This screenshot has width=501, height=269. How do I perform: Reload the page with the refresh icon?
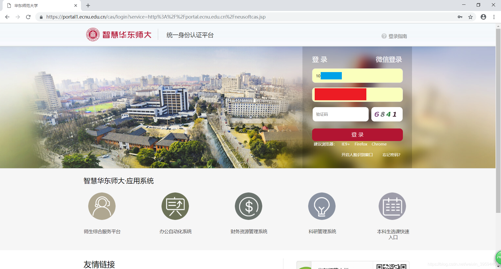point(28,17)
